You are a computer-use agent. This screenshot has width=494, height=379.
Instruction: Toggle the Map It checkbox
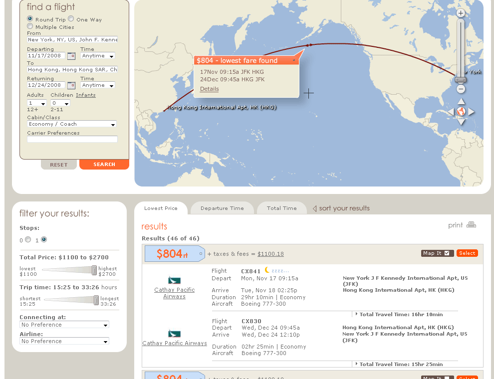447,253
